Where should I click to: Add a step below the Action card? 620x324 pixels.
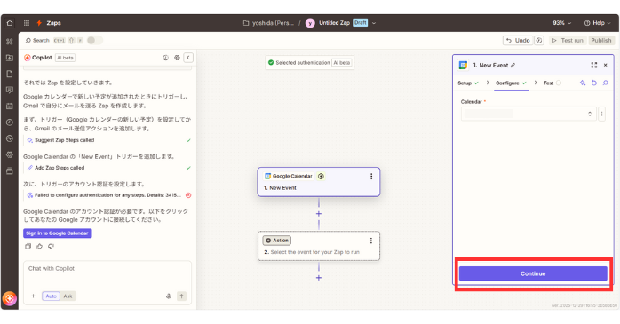point(319,278)
